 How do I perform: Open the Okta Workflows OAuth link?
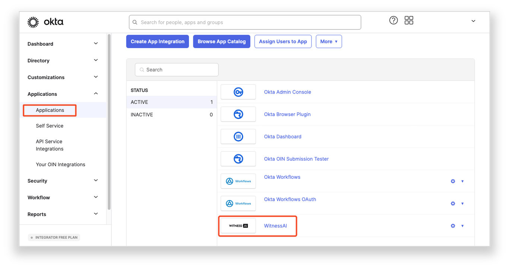290,199
